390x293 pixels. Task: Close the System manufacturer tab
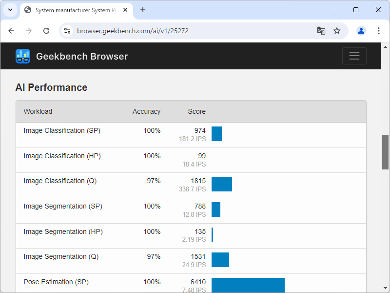[x=125, y=10]
